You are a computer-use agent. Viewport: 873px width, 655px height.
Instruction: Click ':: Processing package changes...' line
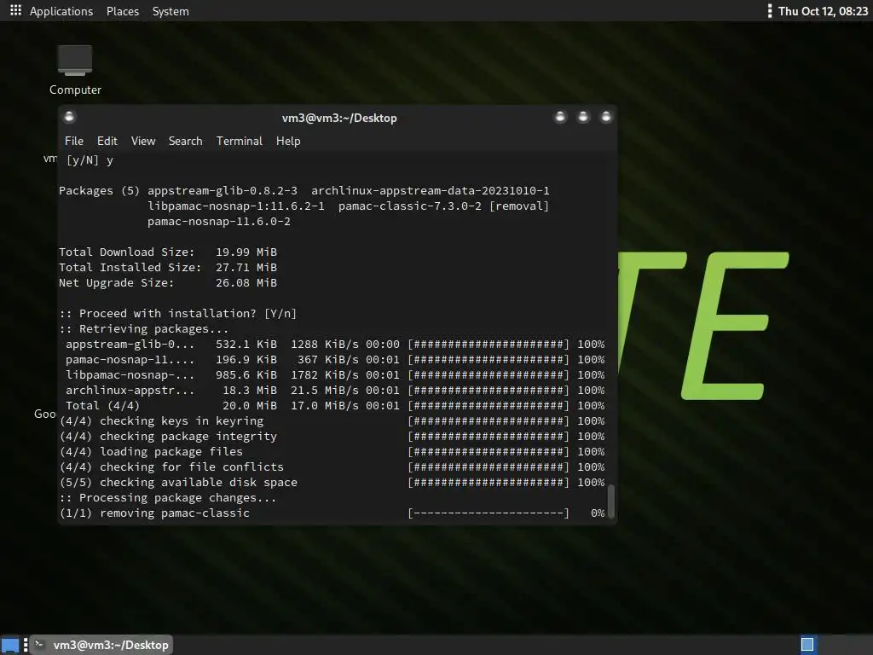pyautogui.click(x=168, y=498)
